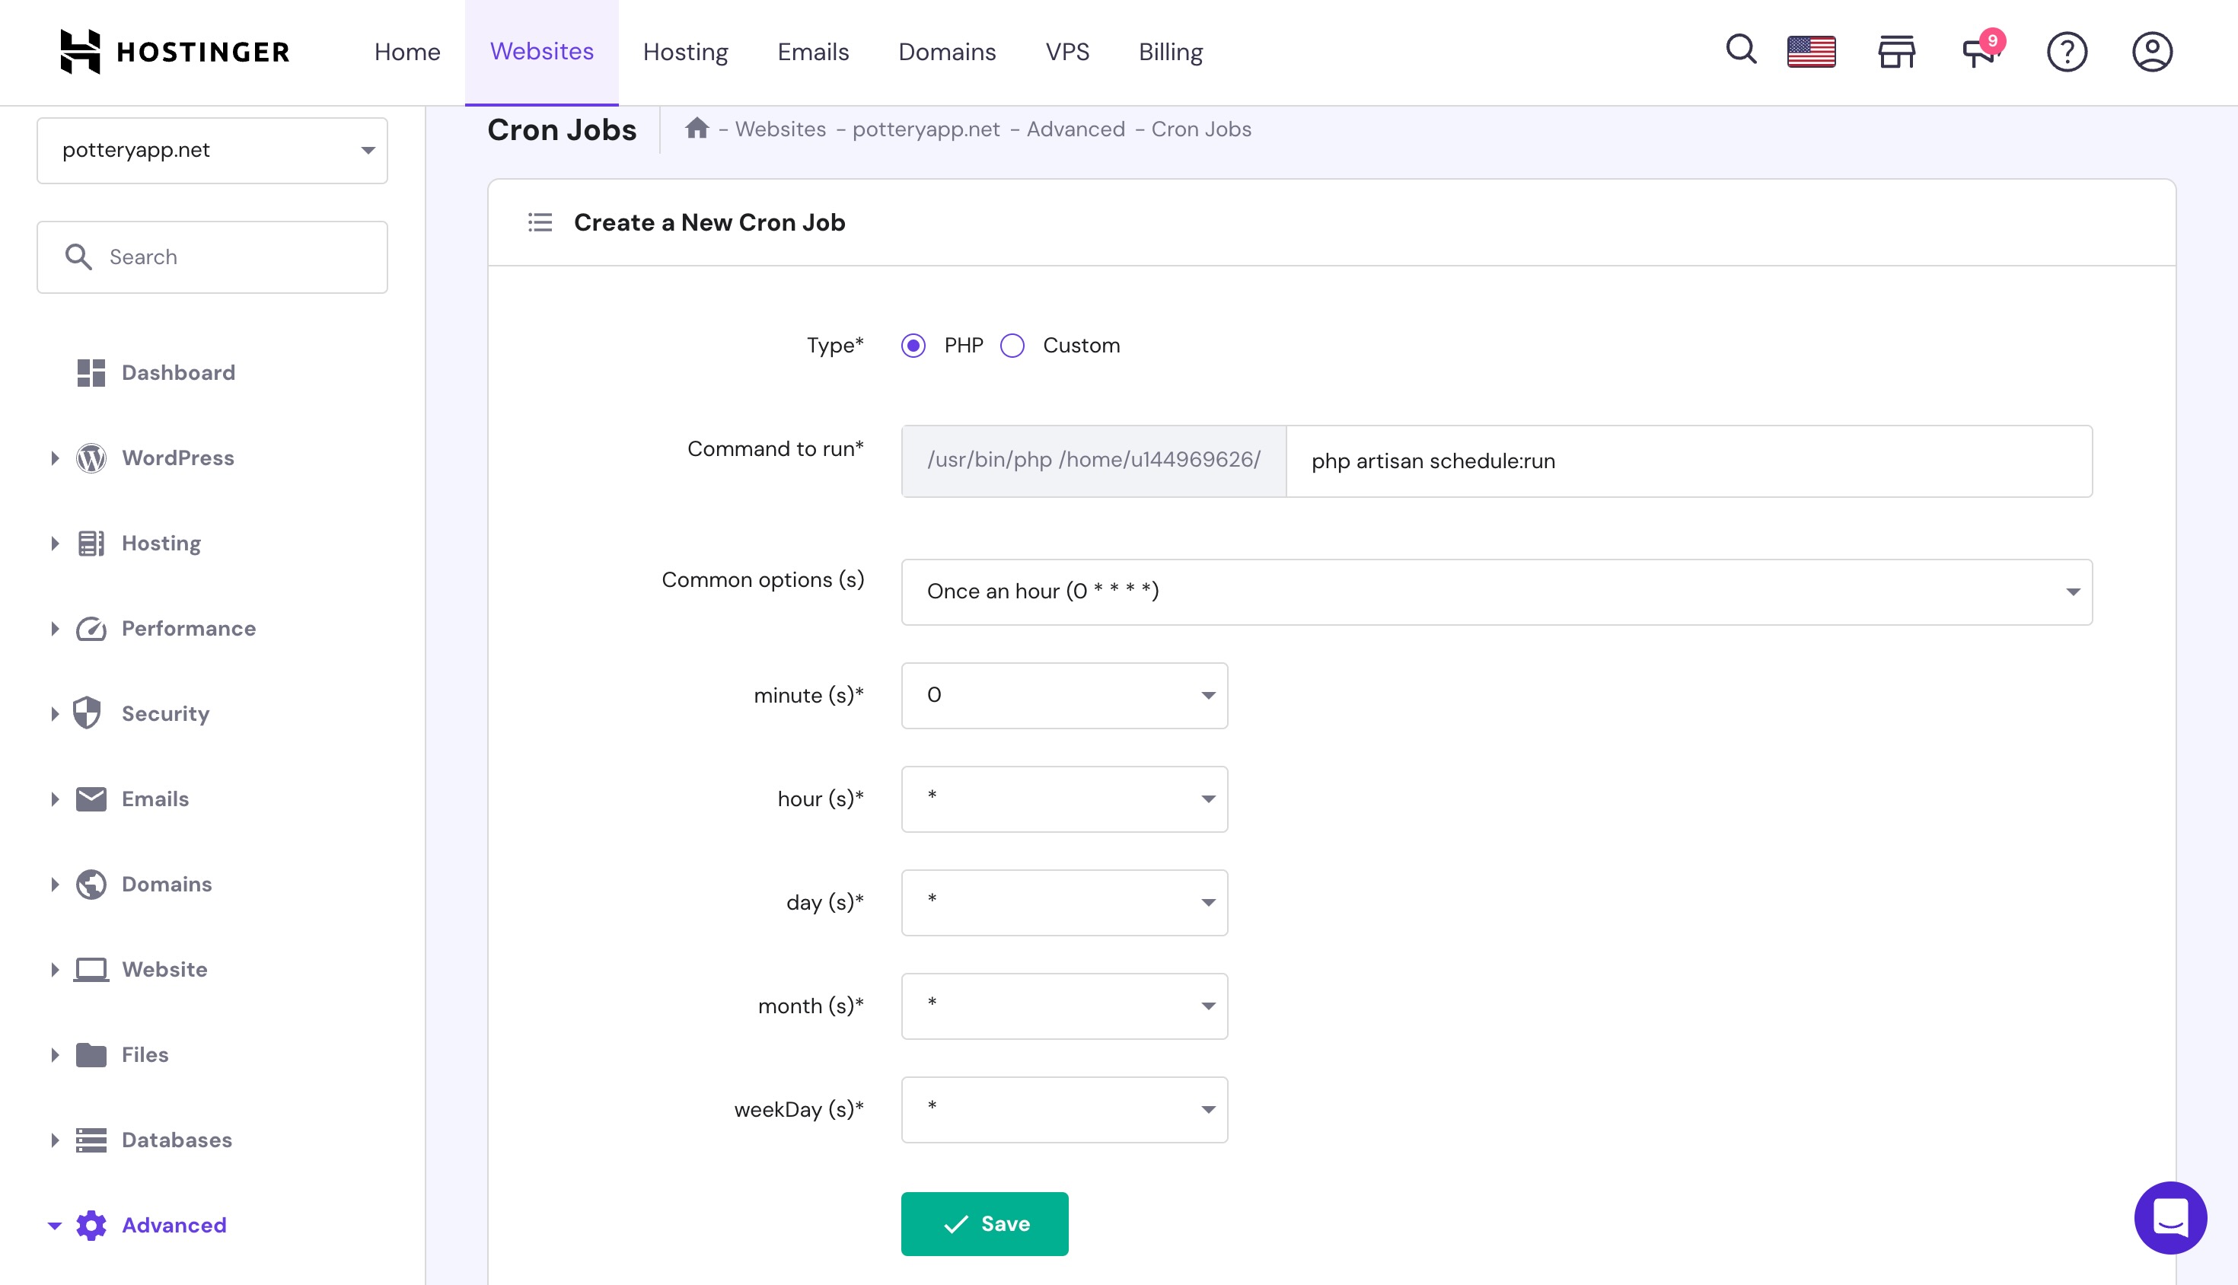Save the new cron job
The height and width of the screenshot is (1285, 2238).
[985, 1222]
